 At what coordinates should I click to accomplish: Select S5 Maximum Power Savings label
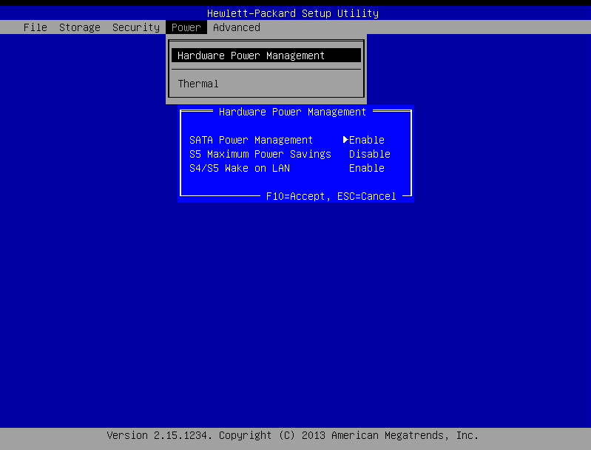pos(260,154)
